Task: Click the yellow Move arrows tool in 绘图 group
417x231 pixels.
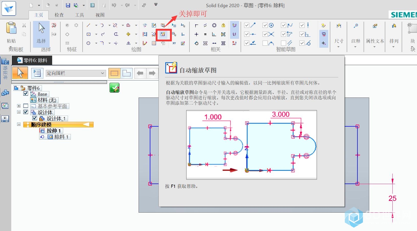Action: 128,34
